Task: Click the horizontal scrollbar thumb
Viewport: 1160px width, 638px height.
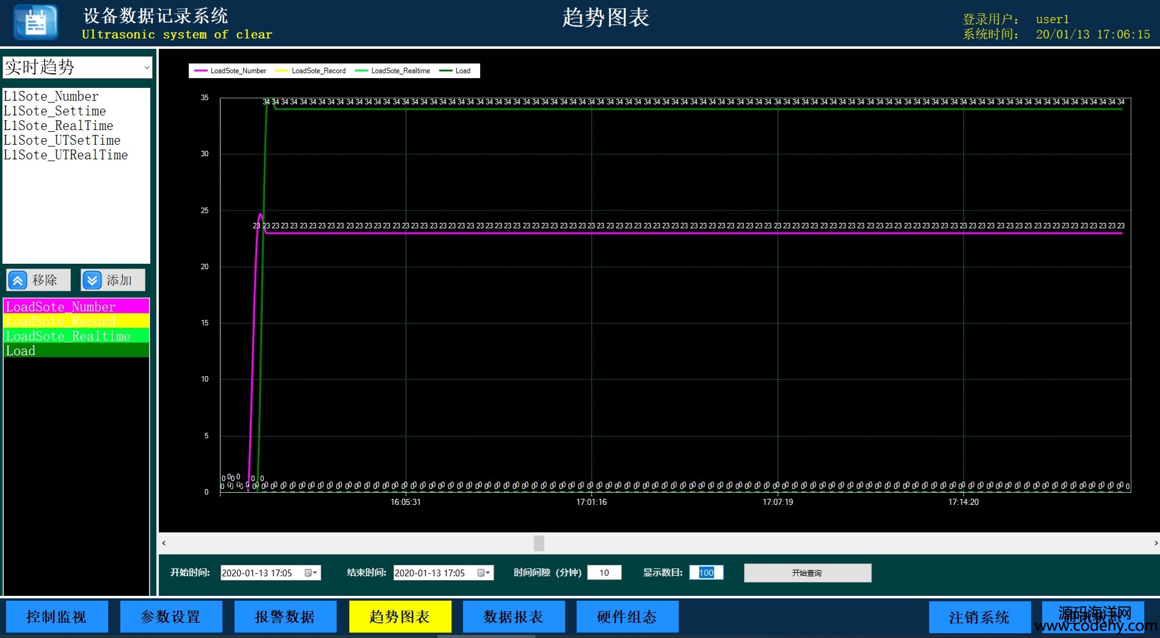Action: click(x=539, y=543)
